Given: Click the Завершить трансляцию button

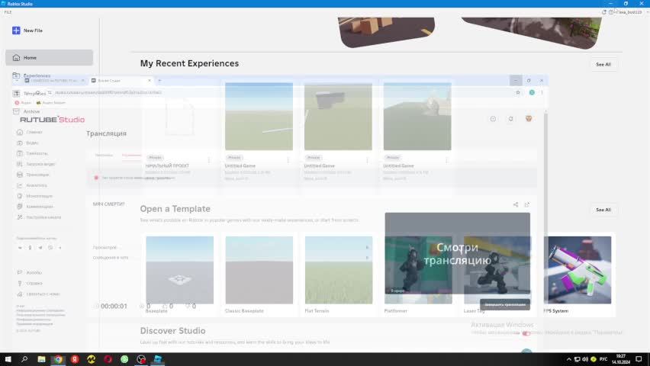Looking at the screenshot, I should click(505, 305).
